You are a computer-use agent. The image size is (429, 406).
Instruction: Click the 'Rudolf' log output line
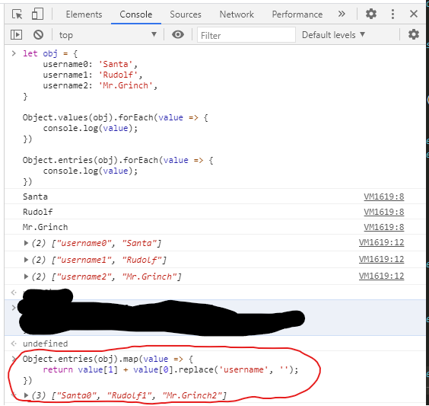pos(38,212)
